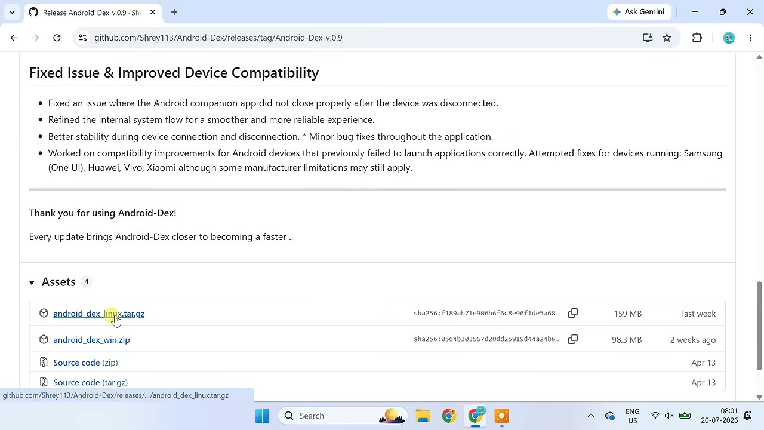Click the browser forward arrow

35,38
